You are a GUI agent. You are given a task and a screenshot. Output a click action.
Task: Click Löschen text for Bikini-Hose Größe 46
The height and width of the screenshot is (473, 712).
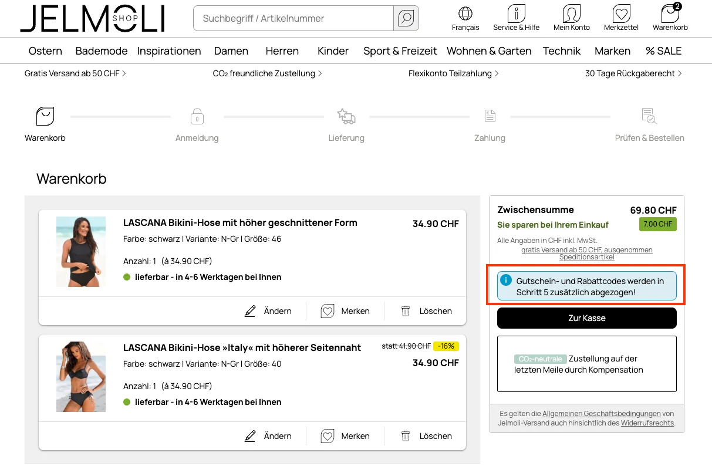pyautogui.click(x=436, y=311)
